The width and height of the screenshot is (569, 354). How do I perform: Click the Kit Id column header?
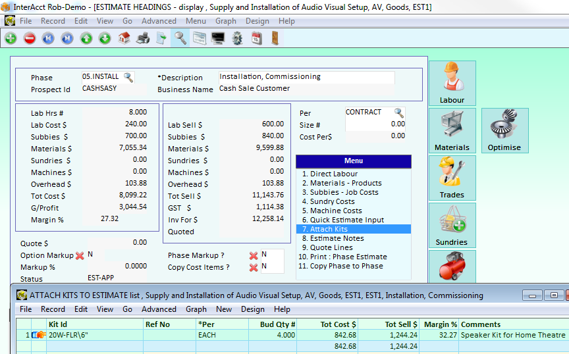tap(95, 324)
